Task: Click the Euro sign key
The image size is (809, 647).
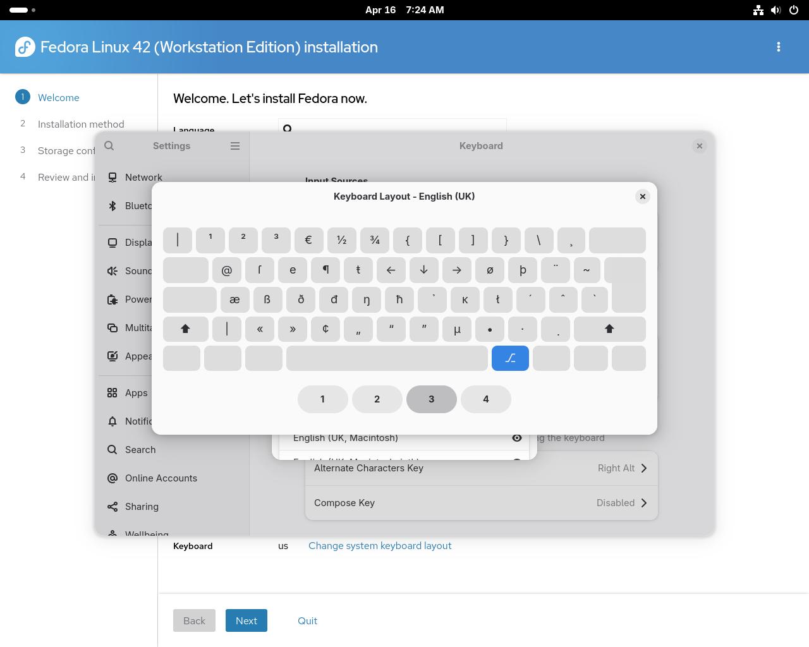Action: coord(308,240)
